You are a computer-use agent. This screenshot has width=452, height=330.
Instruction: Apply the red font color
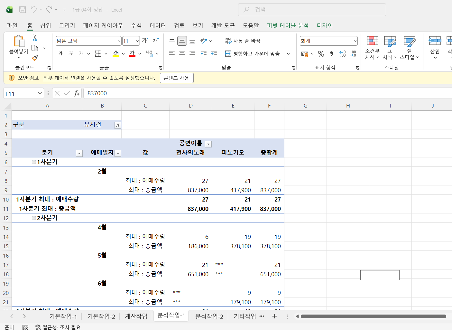point(132,54)
